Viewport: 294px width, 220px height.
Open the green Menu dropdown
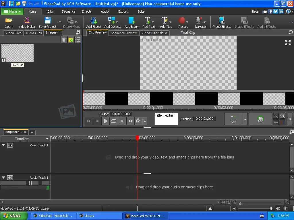click(x=12, y=11)
